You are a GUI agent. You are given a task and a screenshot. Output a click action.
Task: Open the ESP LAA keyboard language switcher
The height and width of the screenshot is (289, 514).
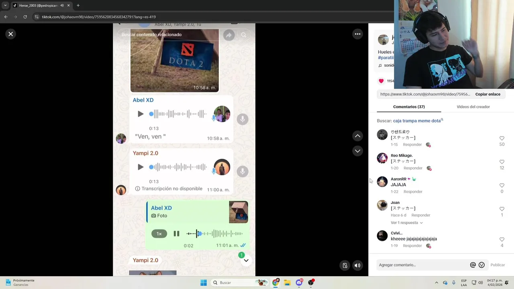pos(464,283)
